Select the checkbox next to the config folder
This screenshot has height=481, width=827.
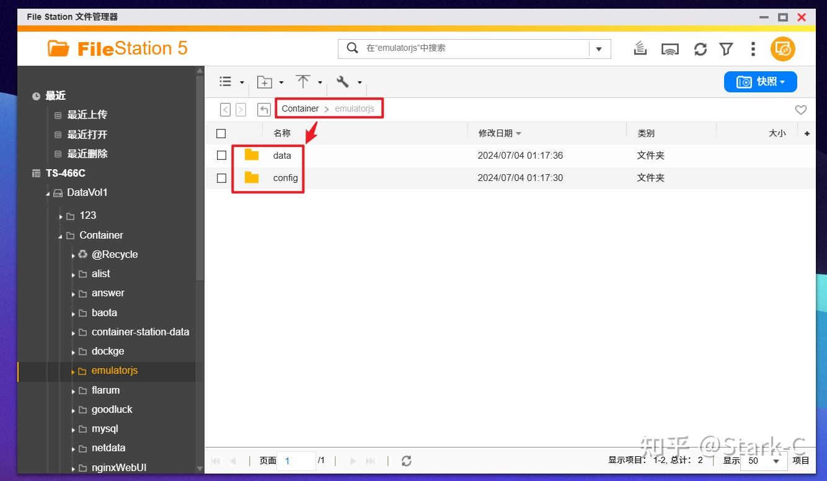pos(221,178)
